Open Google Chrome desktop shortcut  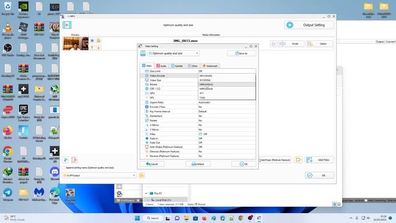(x=8, y=154)
